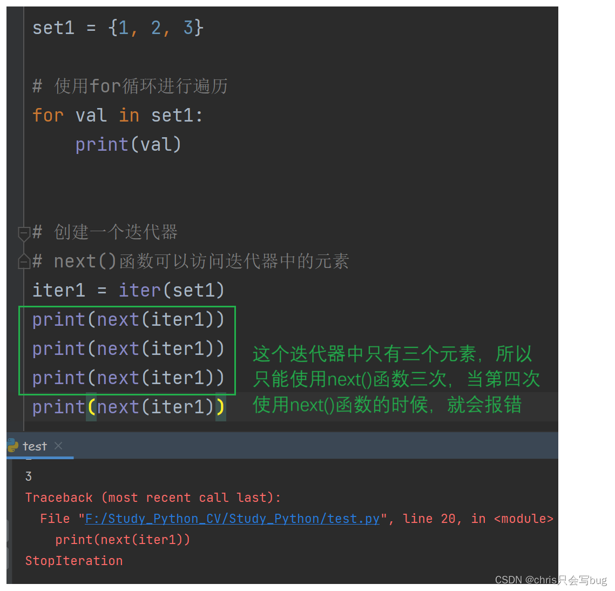Image resolution: width=615 pixels, height=591 pixels.
Task: Click the fold line connecting the gutter markers
Action: point(24,247)
